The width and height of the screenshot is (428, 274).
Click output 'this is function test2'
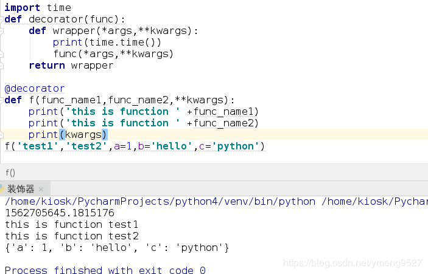click(72, 236)
